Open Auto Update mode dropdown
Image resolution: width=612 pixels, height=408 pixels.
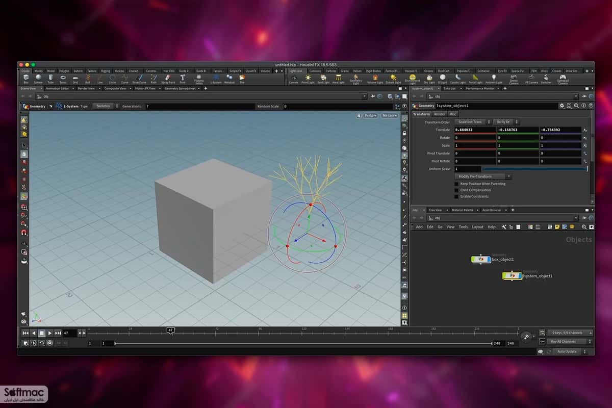pos(570,351)
